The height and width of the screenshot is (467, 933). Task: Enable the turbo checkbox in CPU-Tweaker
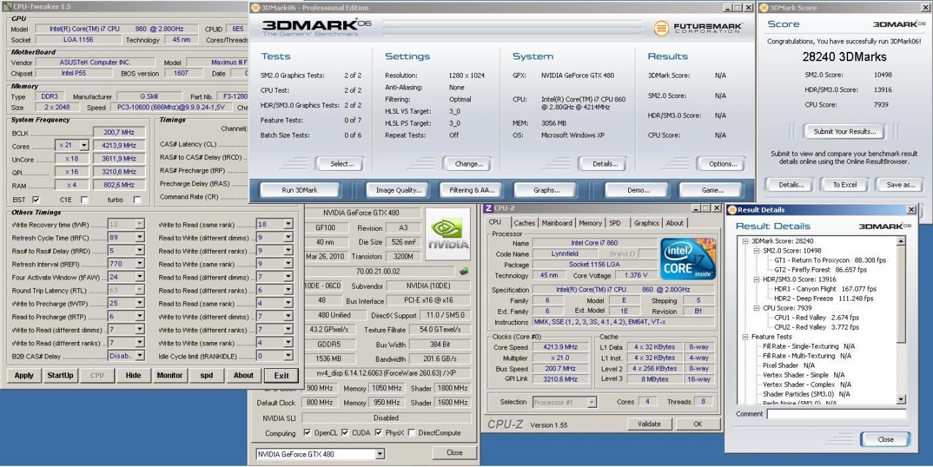pyautogui.click(x=137, y=199)
